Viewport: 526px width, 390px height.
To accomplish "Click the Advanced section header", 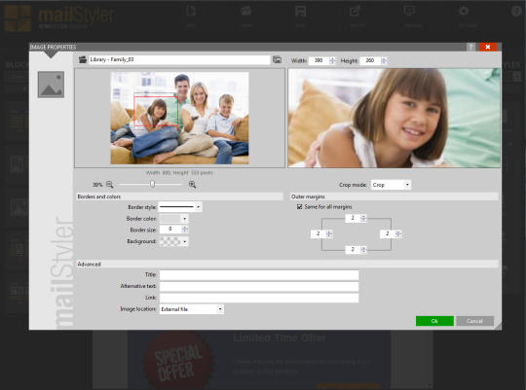I will coord(287,264).
